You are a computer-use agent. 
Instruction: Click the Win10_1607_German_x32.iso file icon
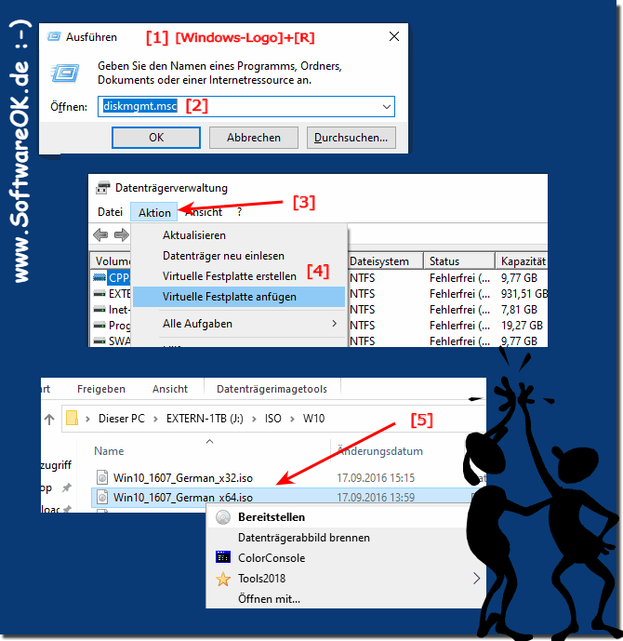102,477
